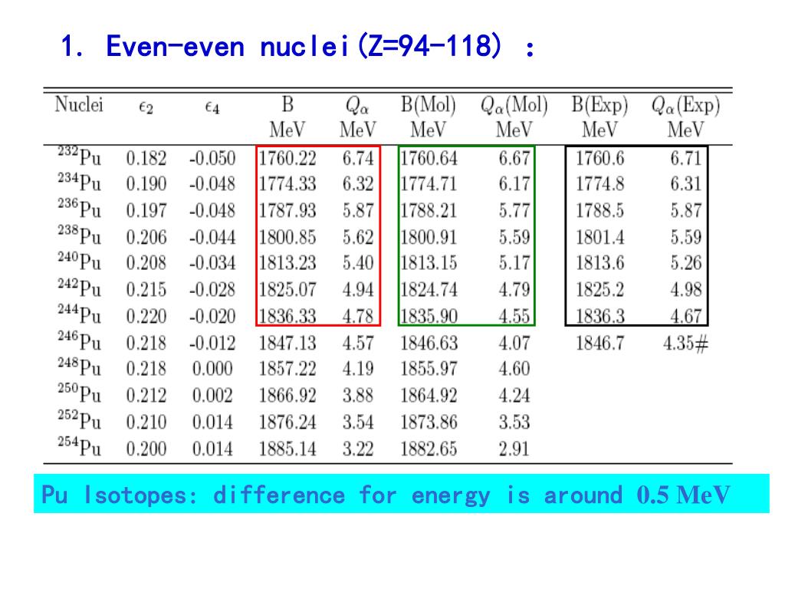Click the '0.5 MeV' text in caption
Screen dimensions: 785x589
[x=683, y=495]
